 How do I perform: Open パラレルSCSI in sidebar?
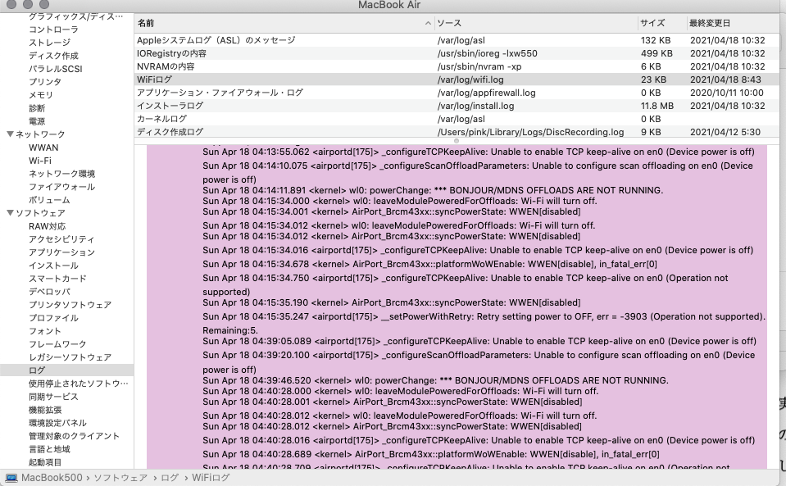tap(56, 69)
